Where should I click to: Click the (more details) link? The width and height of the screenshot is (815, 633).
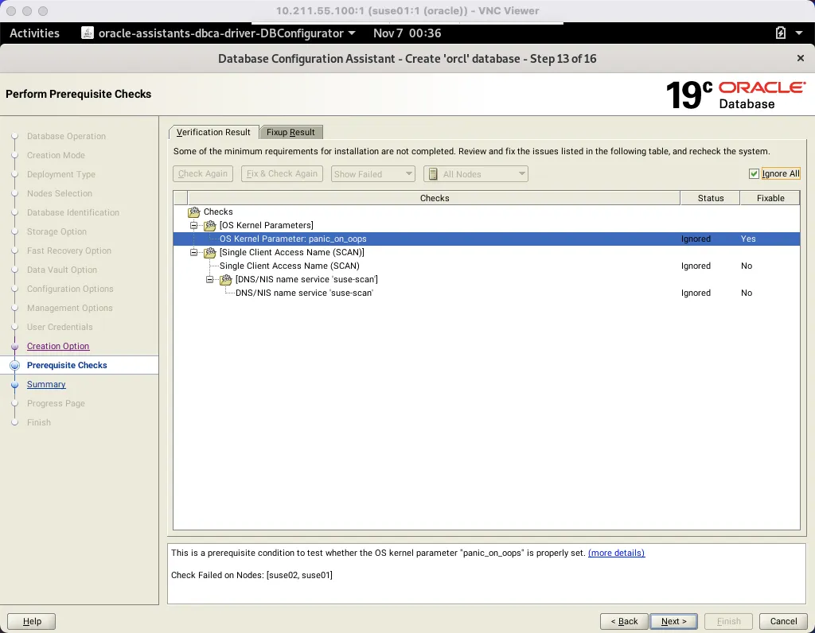tap(616, 553)
